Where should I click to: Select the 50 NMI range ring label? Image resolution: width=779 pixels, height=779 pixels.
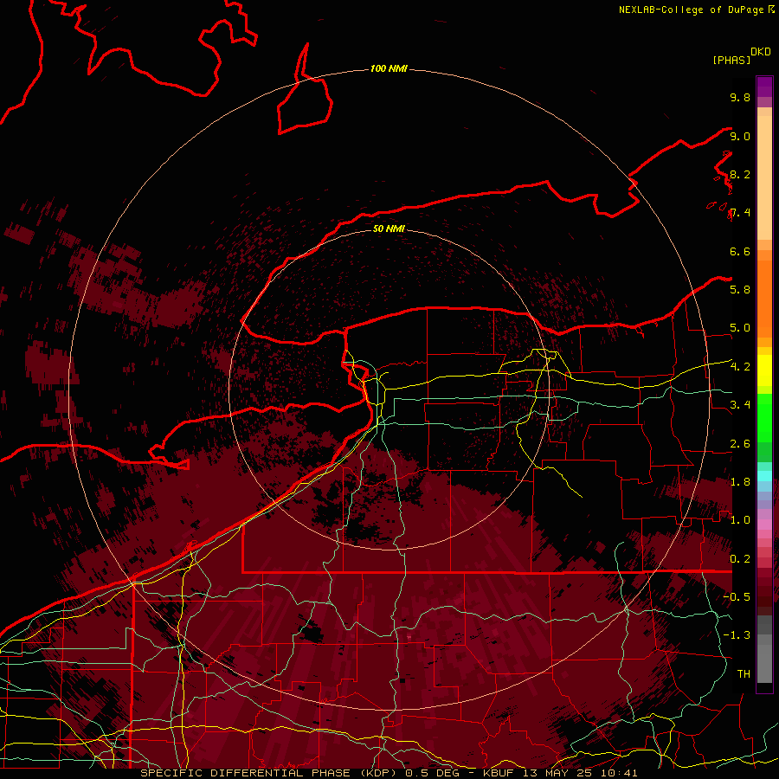click(389, 229)
